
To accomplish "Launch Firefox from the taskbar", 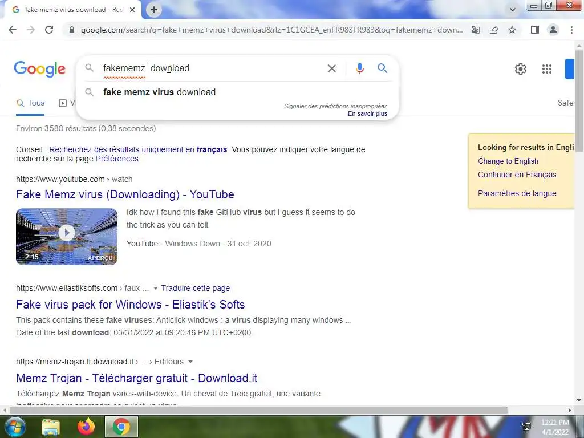I will tap(86, 427).
